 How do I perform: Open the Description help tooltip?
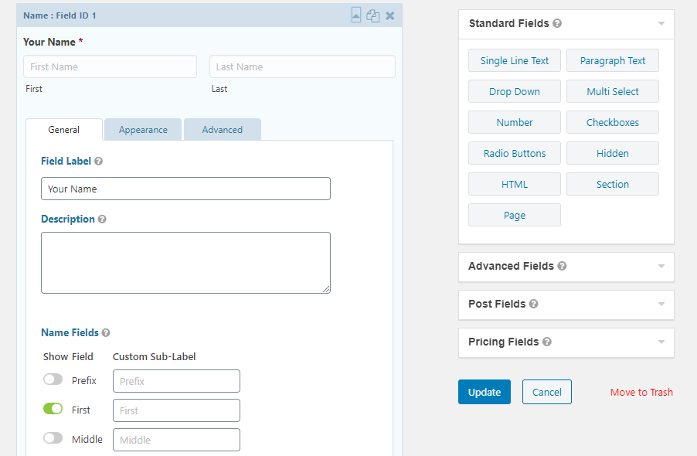coord(103,219)
